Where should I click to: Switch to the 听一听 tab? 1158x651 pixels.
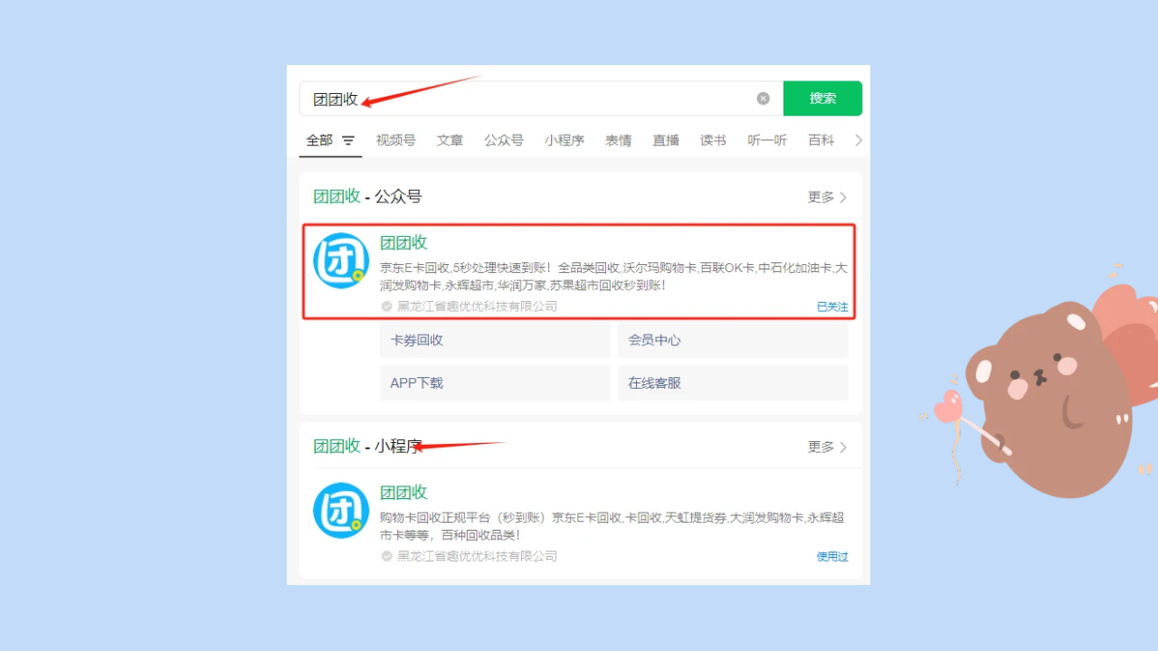767,140
